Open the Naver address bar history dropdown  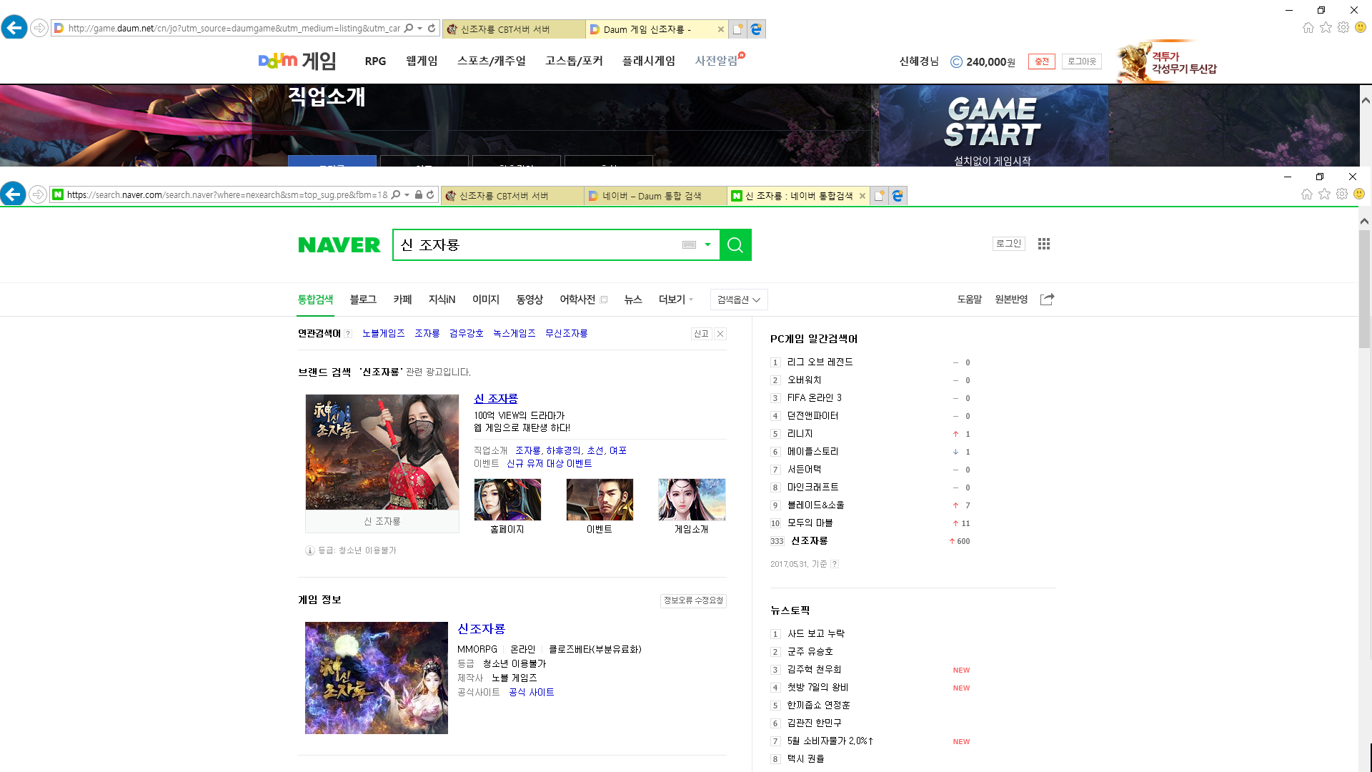(407, 194)
